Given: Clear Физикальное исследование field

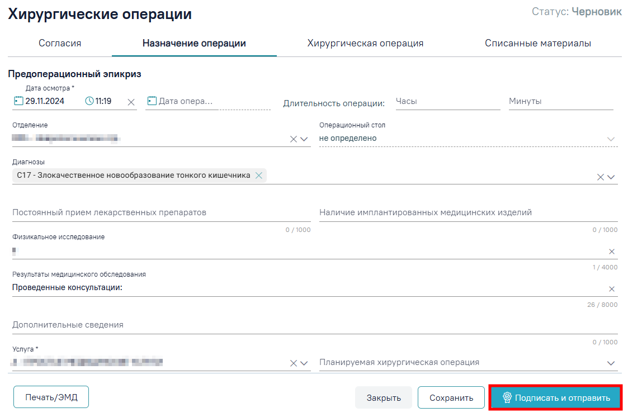Looking at the screenshot, I should (x=612, y=252).
